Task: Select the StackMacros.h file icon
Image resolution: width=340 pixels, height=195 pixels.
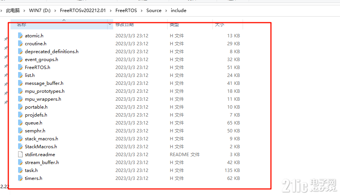Action: click(20, 146)
